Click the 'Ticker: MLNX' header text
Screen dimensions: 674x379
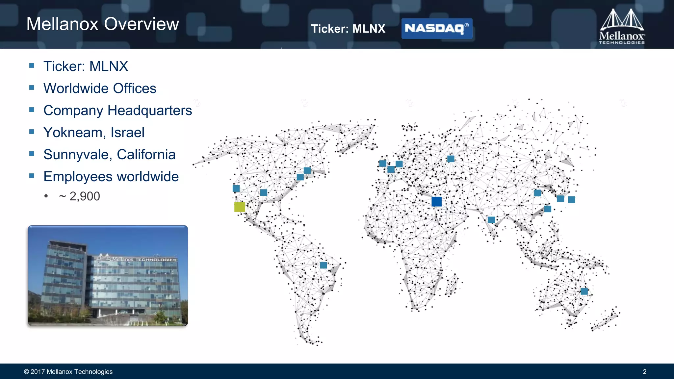(348, 29)
